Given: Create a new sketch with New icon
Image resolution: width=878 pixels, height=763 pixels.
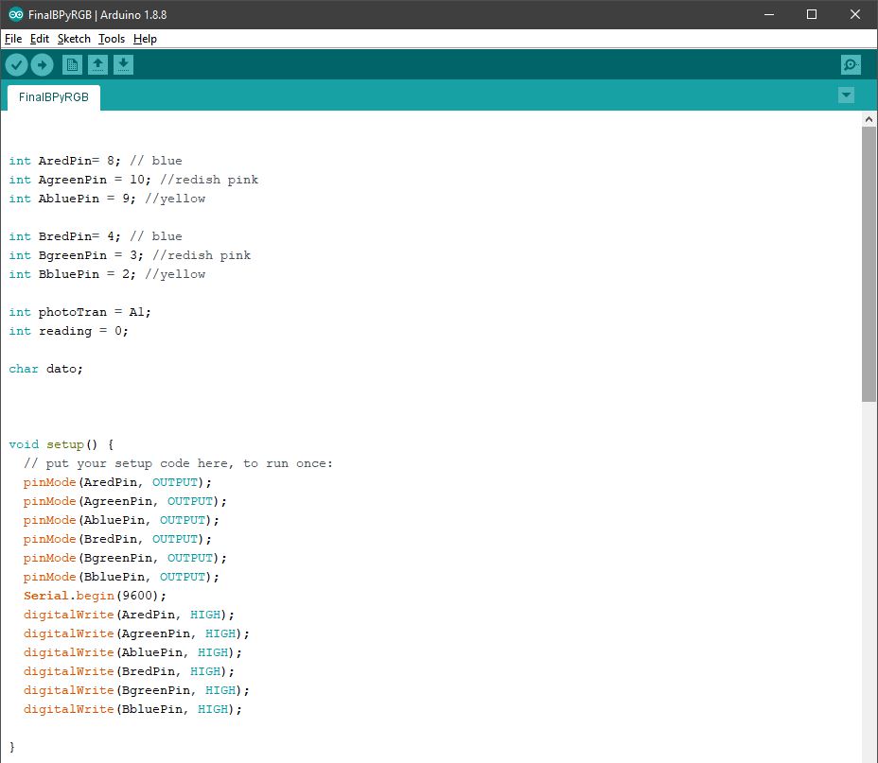Looking at the screenshot, I should pyautogui.click(x=72, y=65).
